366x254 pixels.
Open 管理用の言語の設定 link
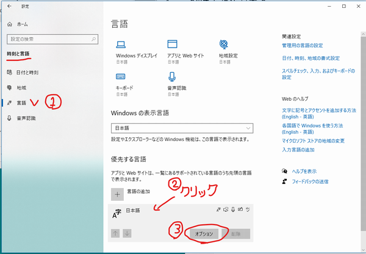coord(303,46)
